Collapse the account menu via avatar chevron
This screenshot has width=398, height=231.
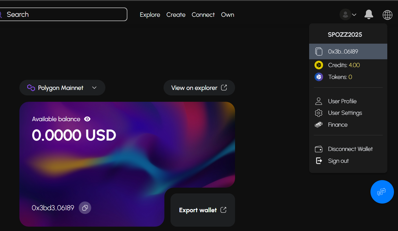click(x=354, y=15)
